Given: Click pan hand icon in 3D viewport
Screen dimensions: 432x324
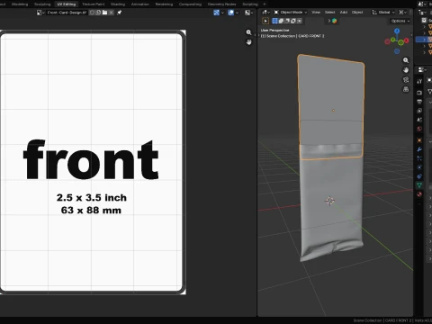Looking at the screenshot, I should (x=406, y=70).
